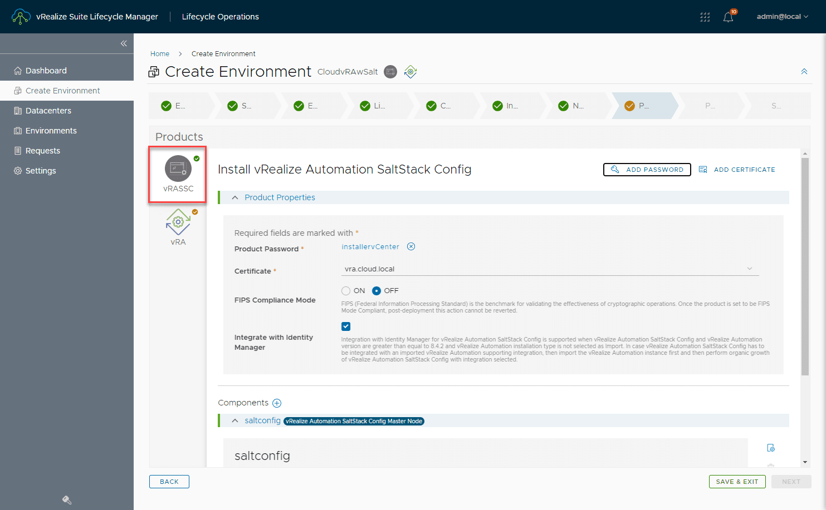
Task: Add a component with plus icon
Action: point(277,403)
